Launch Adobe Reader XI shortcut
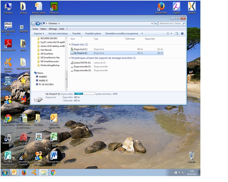 tap(8, 45)
